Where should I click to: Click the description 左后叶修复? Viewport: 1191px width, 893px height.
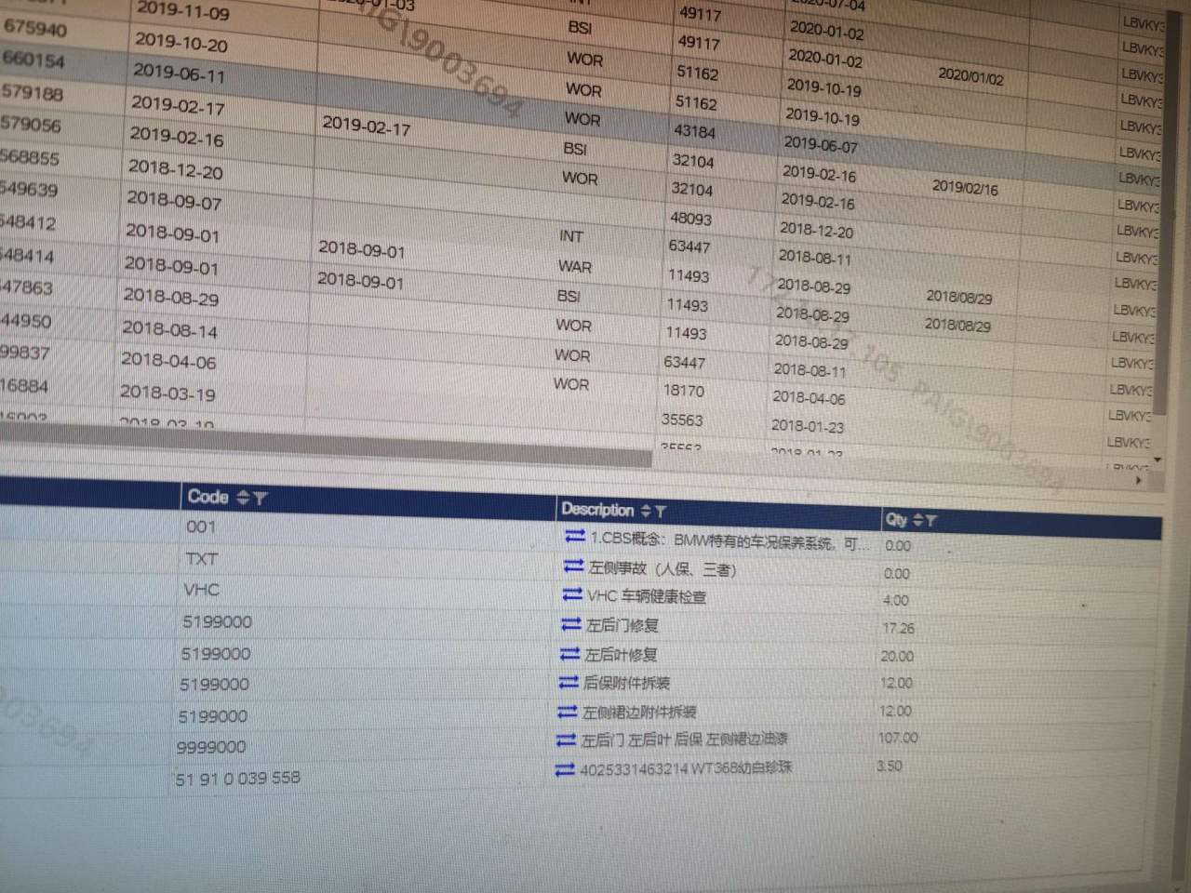tap(622, 655)
